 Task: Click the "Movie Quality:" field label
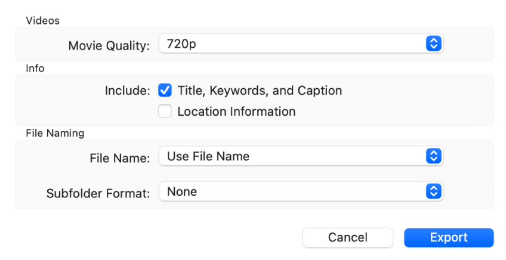click(x=109, y=45)
